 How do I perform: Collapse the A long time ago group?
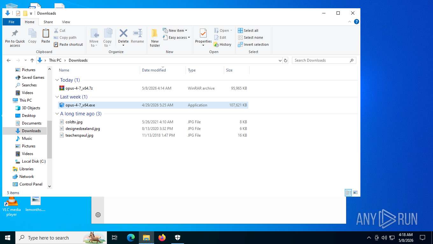point(57,114)
